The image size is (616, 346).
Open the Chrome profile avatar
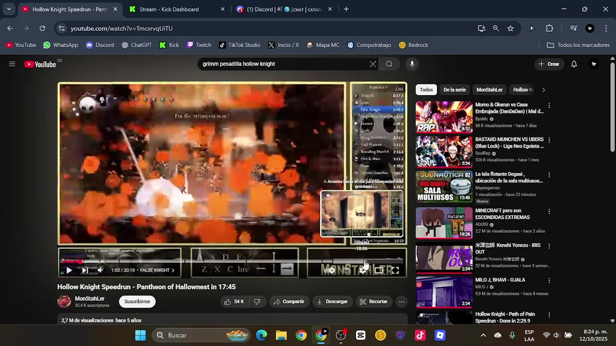tap(590, 28)
